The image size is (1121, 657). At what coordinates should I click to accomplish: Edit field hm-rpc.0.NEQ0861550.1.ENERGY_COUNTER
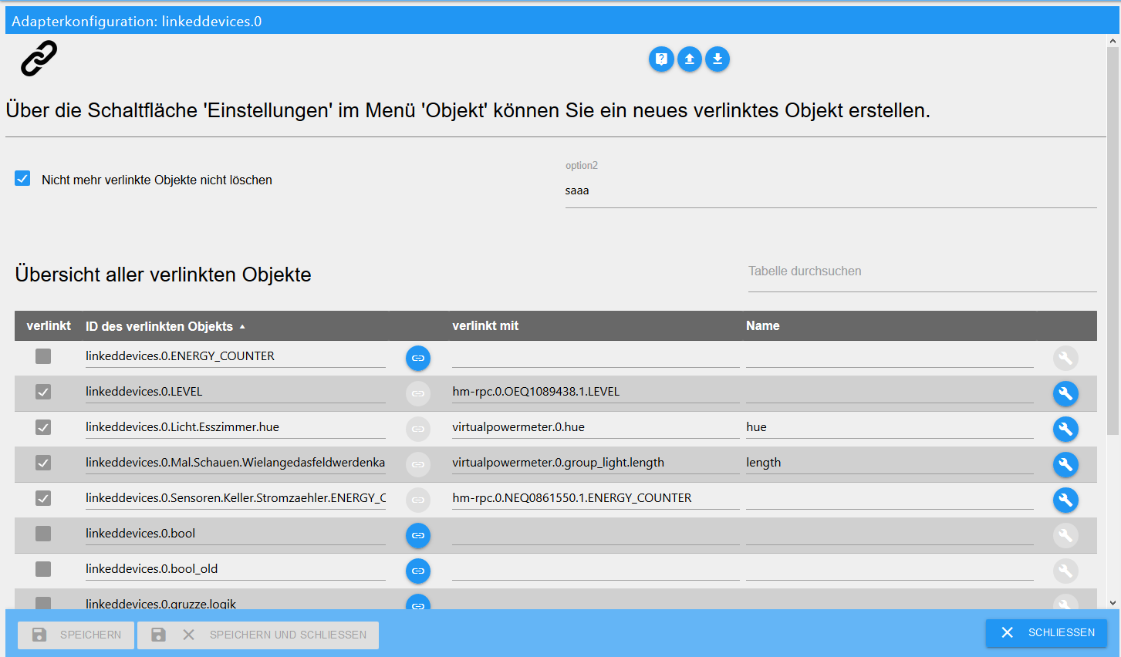click(596, 498)
